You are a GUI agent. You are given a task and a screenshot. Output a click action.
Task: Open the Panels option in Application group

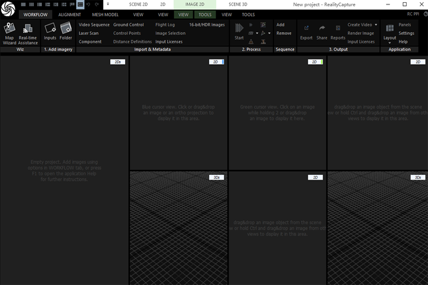point(405,25)
